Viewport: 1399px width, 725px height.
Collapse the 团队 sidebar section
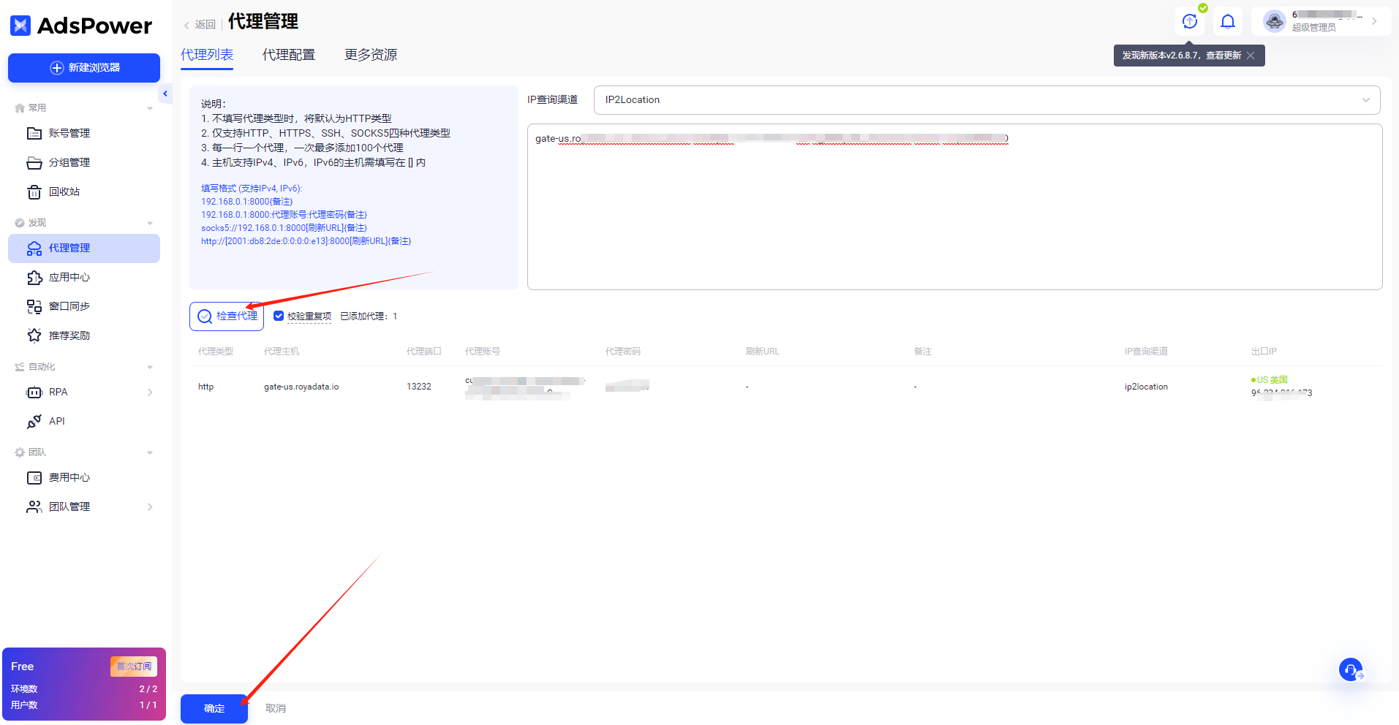pos(150,452)
